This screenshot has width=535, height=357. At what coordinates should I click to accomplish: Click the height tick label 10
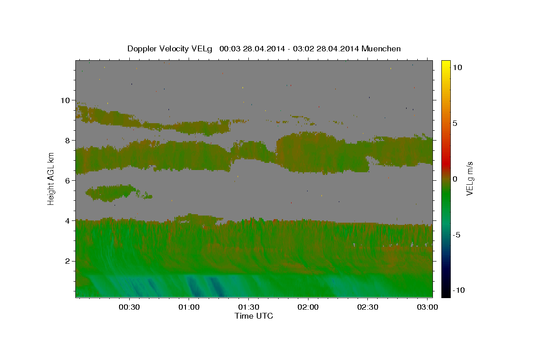pyautogui.click(x=65, y=100)
